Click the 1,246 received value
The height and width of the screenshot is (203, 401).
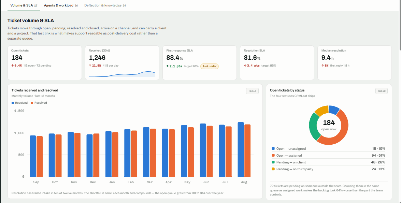coord(97,58)
